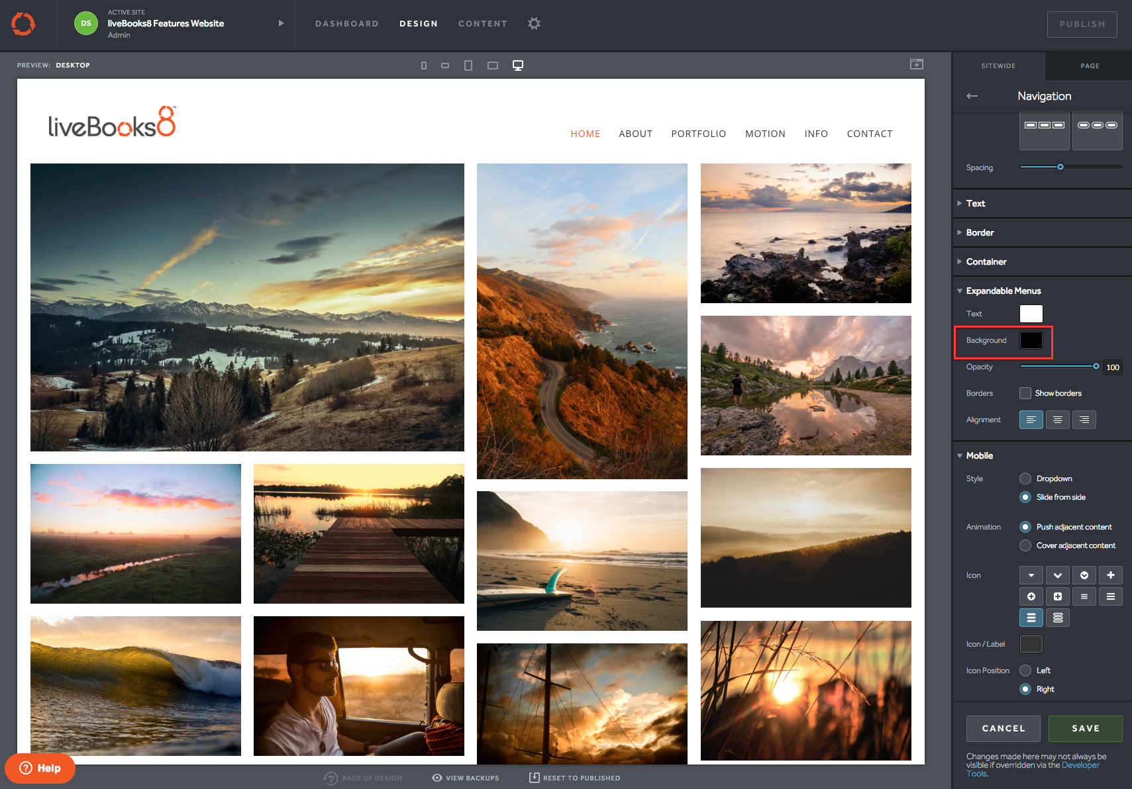Select right alignment for expandable menus
Image resolution: width=1132 pixels, height=789 pixels.
1084,420
